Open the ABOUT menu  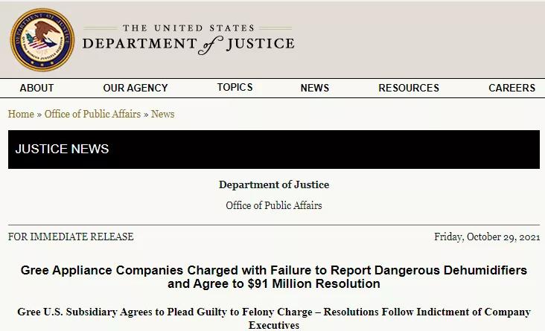click(36, 88)
